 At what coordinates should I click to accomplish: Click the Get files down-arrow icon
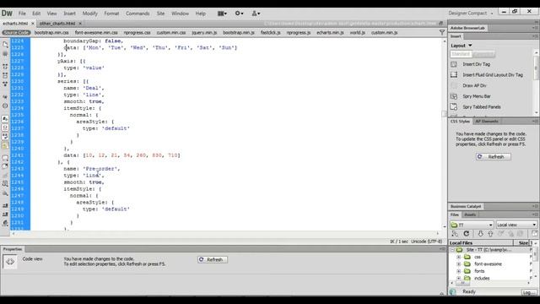pos(480,234)
